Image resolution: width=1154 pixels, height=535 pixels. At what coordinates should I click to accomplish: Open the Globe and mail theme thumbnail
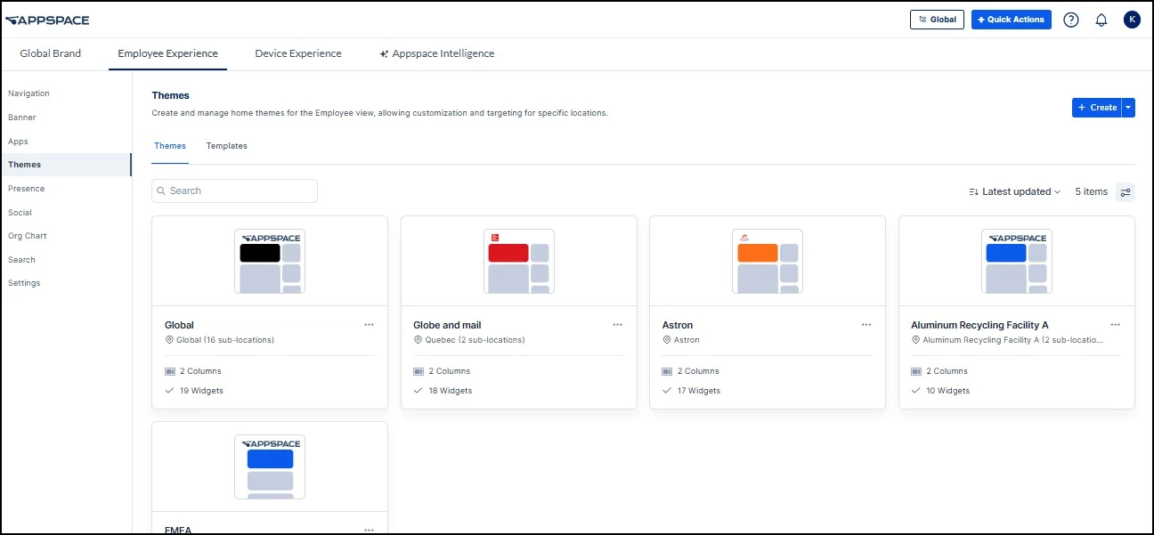pyautogui.click(x=519, y=261)
